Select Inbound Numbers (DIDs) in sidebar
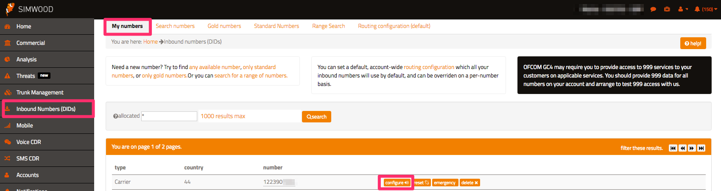This screenshot has height=191, width=721. click(x=48, y=109)
